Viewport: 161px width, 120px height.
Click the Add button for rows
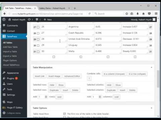(59, 97)
